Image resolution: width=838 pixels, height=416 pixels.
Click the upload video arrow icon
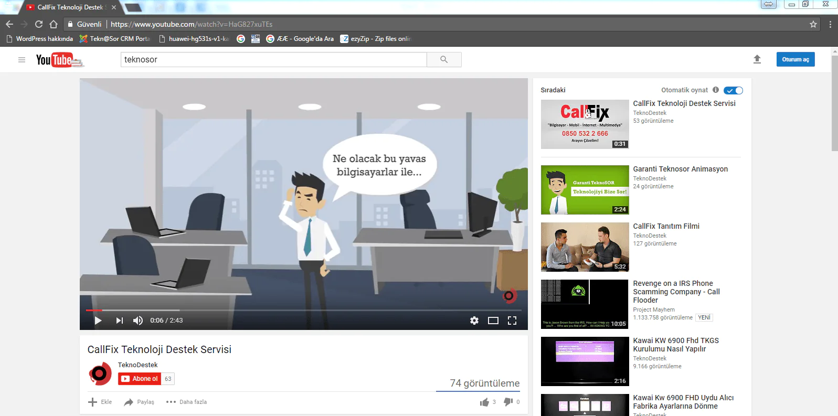(x=757, y=59)
